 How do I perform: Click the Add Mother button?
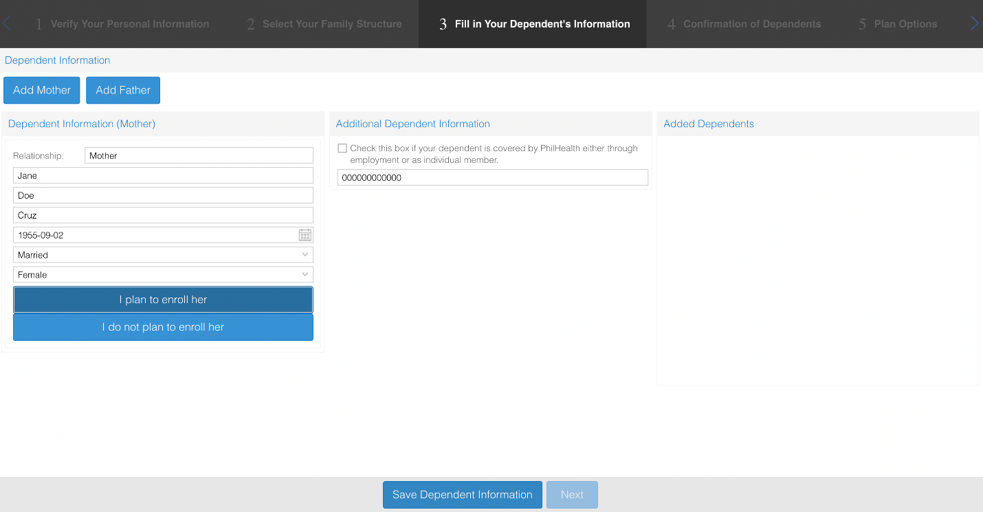pyautogui.click(x=42, y=90)
